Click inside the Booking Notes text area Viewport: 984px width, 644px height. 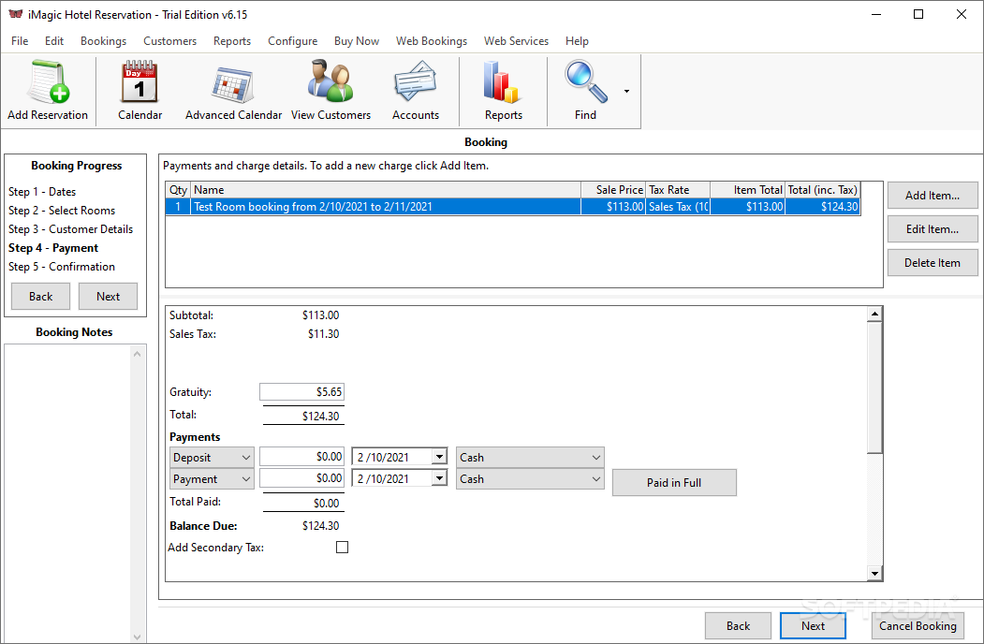tap(67, 492)
